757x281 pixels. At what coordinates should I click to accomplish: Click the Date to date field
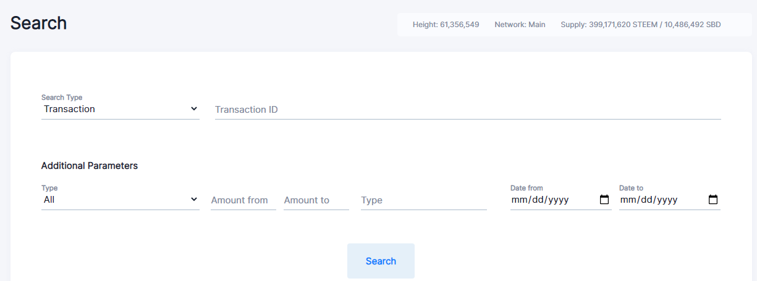[670, 200]
